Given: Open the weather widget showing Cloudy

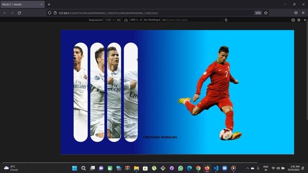Looking at the screenshot, I should (11, 168).
